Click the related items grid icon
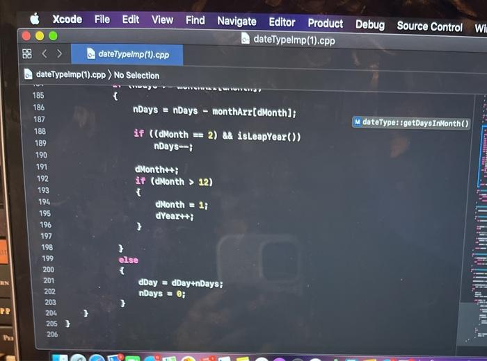The height and width of the screenshot is (361, 487). click(27, 53)
